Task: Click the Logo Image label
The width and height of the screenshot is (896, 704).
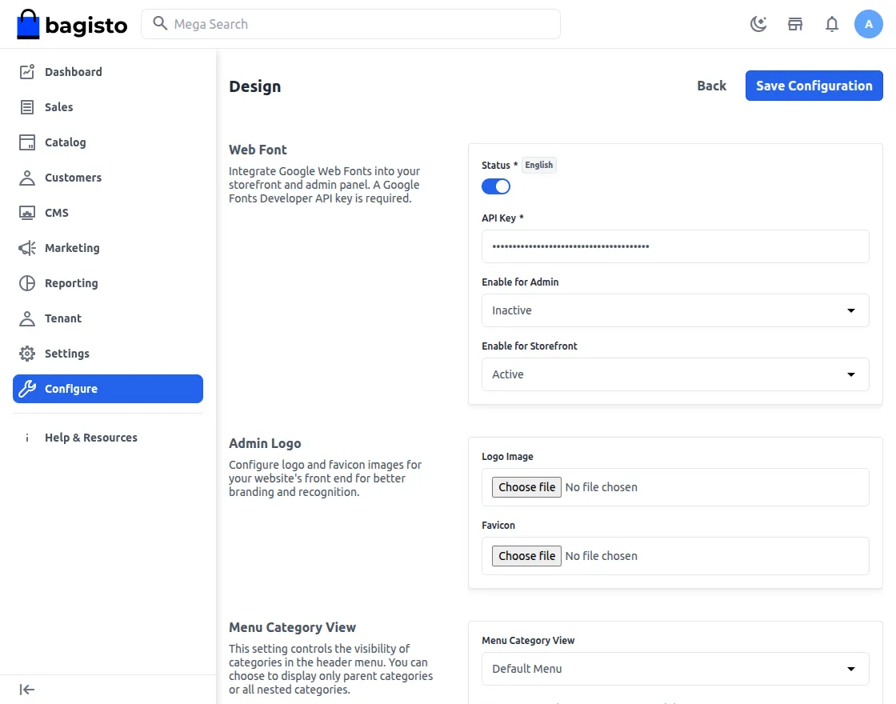Action: (x=507, y=457)
